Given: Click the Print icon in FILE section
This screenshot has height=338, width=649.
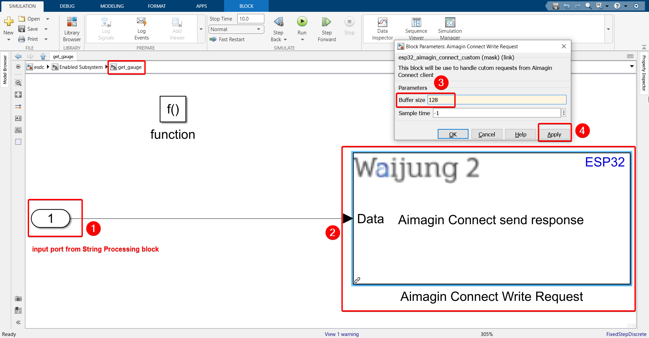Looking at the screenshot, I should click(x=22, y=39).
